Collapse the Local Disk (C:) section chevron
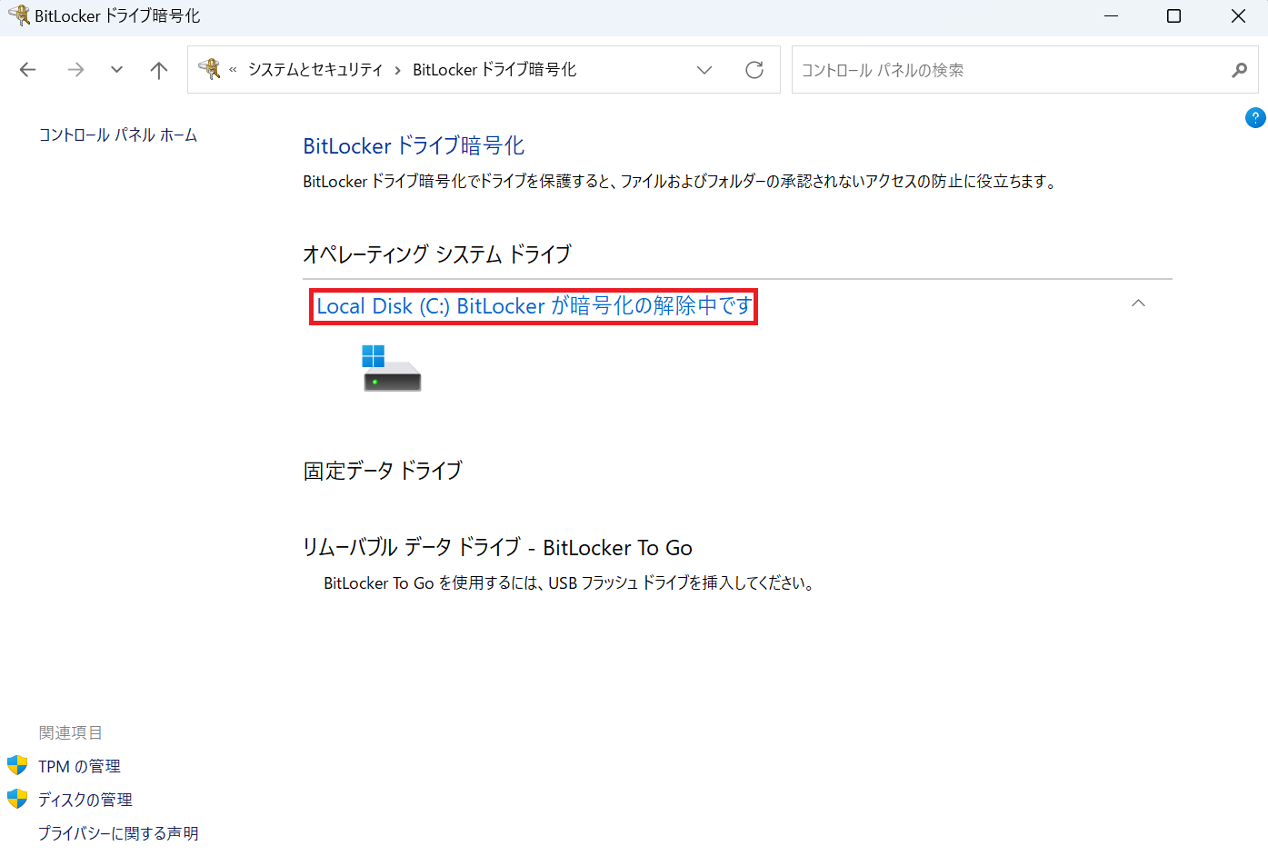This screenshot has width=1268, height=856. pos(1138,304)
